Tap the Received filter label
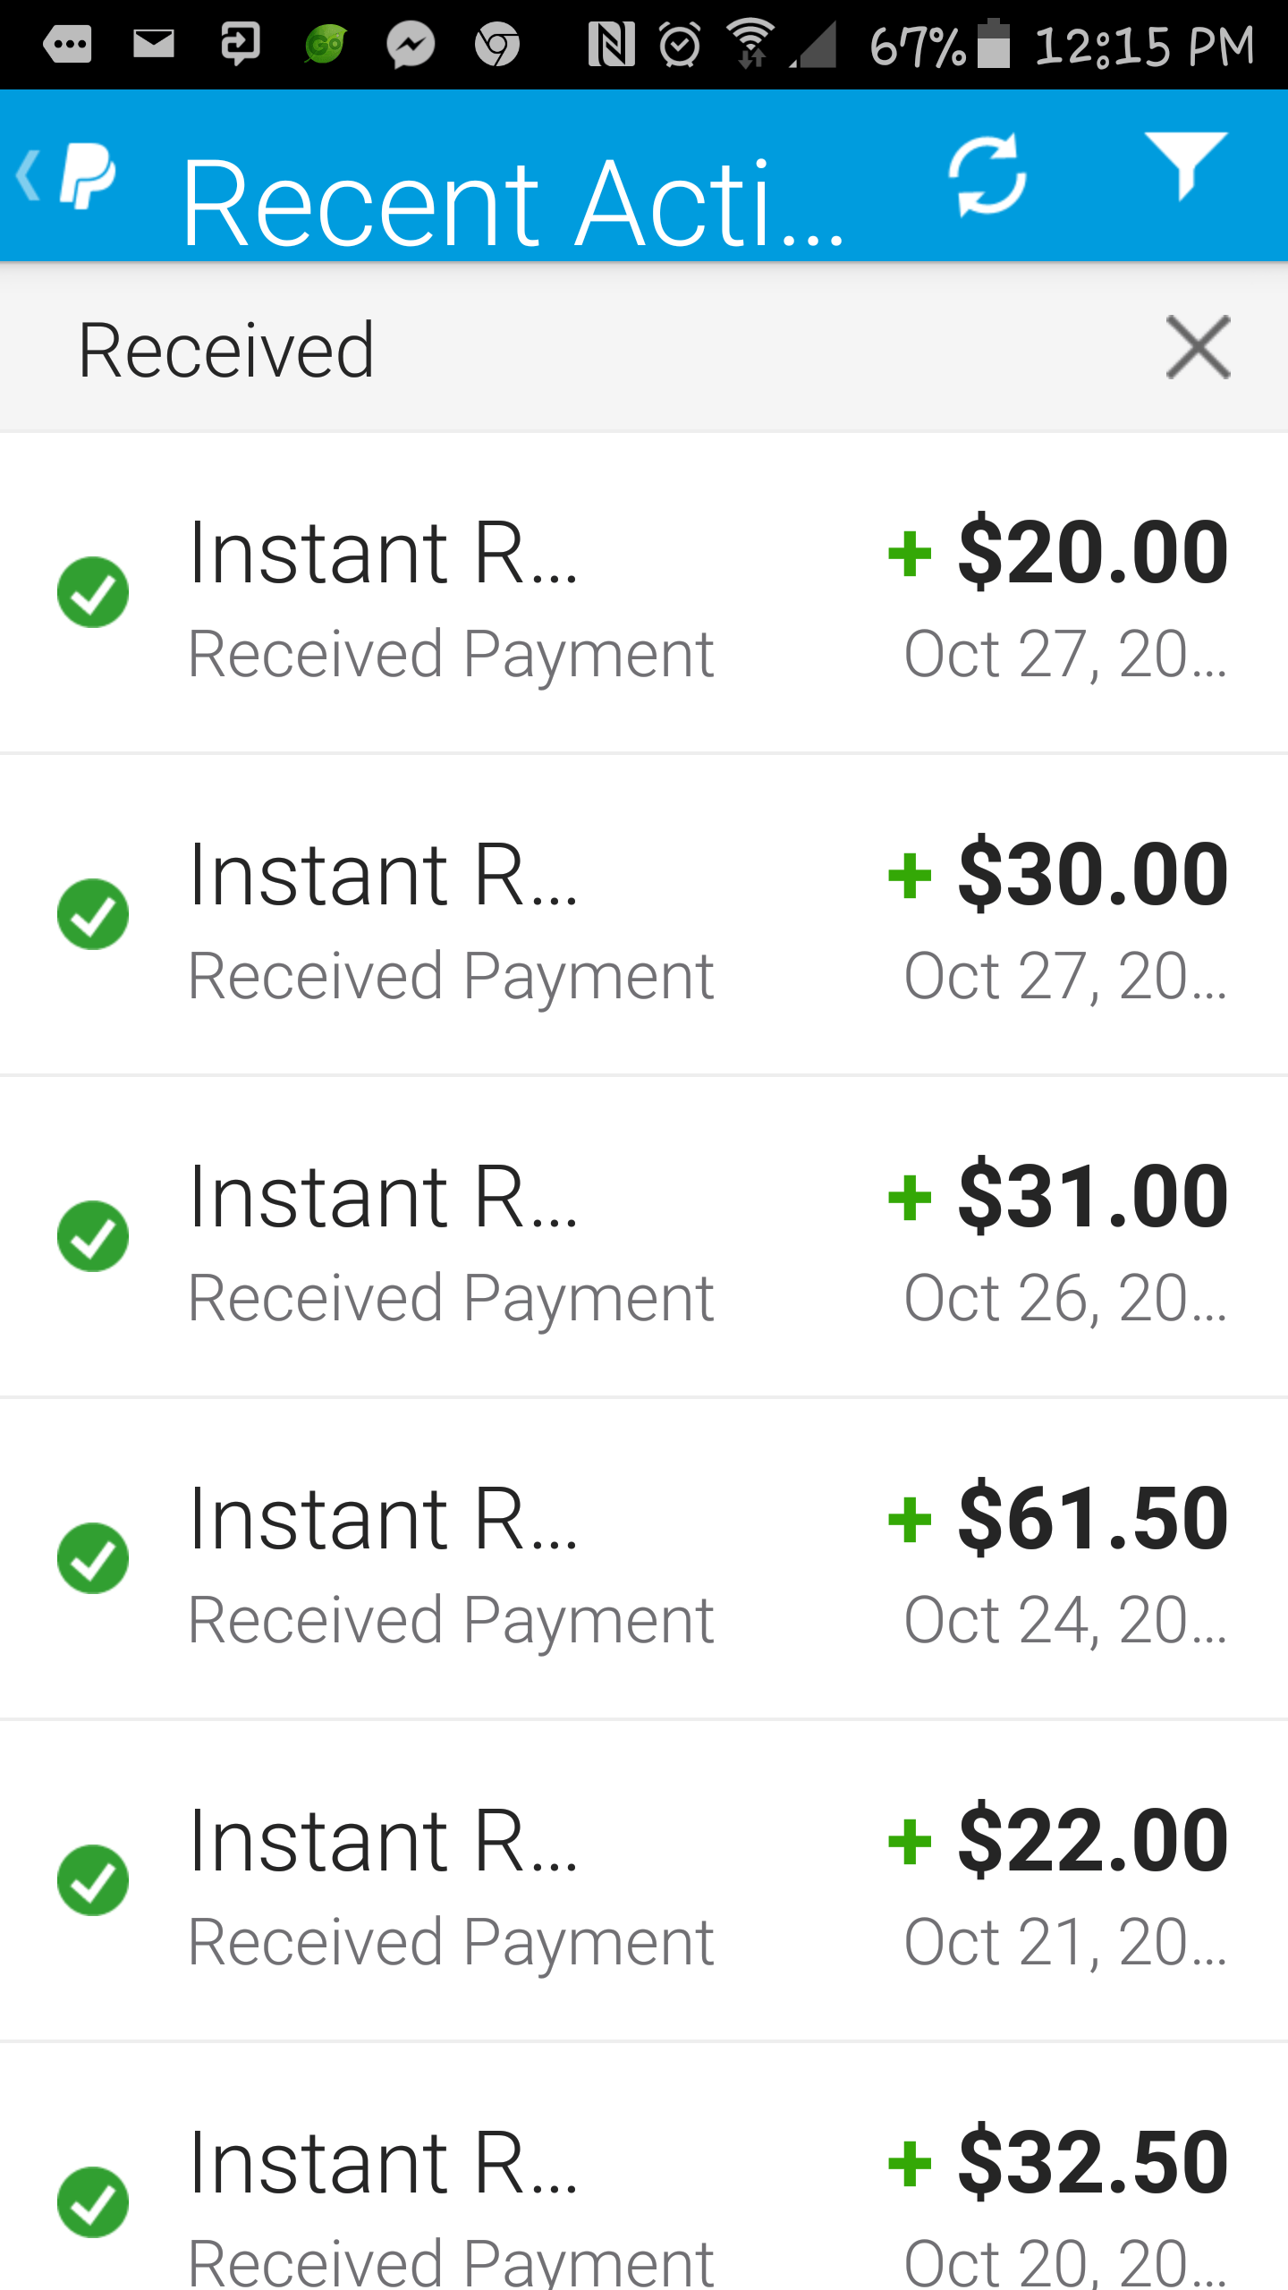Viewport: 1288px width, 2290px height. click(226, 350)
